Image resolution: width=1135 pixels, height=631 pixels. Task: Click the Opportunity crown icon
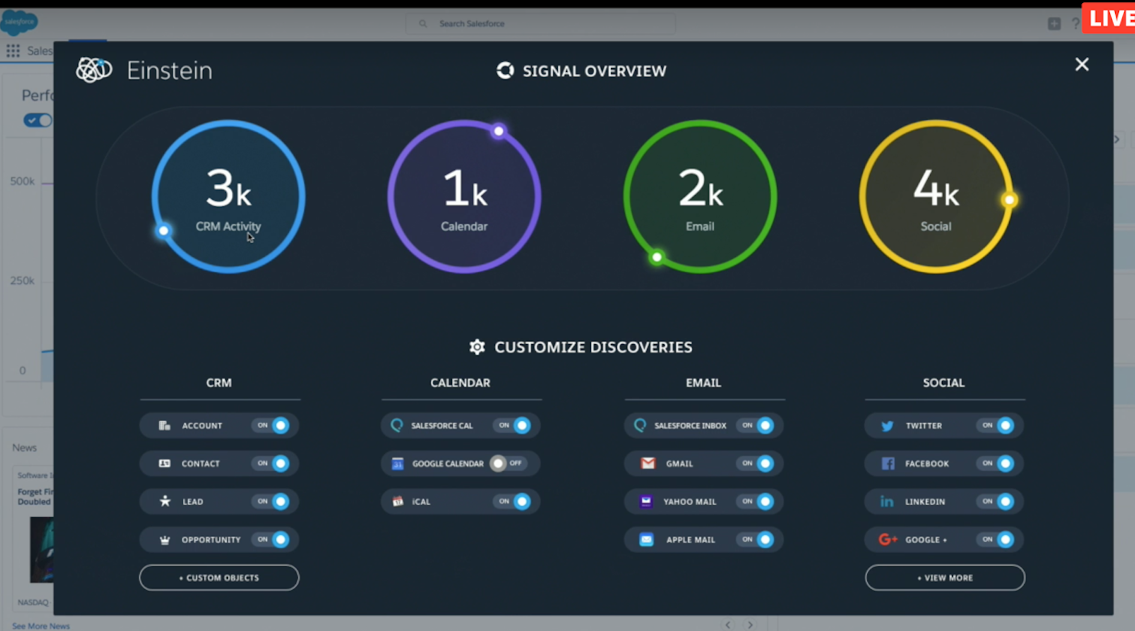(165, 539)
